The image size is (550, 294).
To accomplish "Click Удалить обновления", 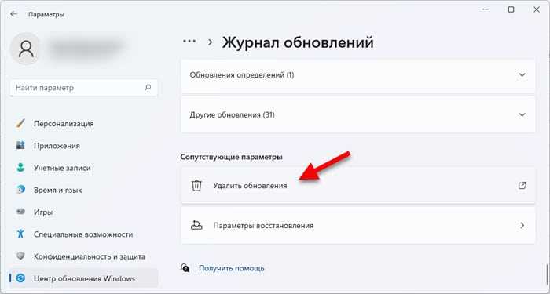I will 358,186.
